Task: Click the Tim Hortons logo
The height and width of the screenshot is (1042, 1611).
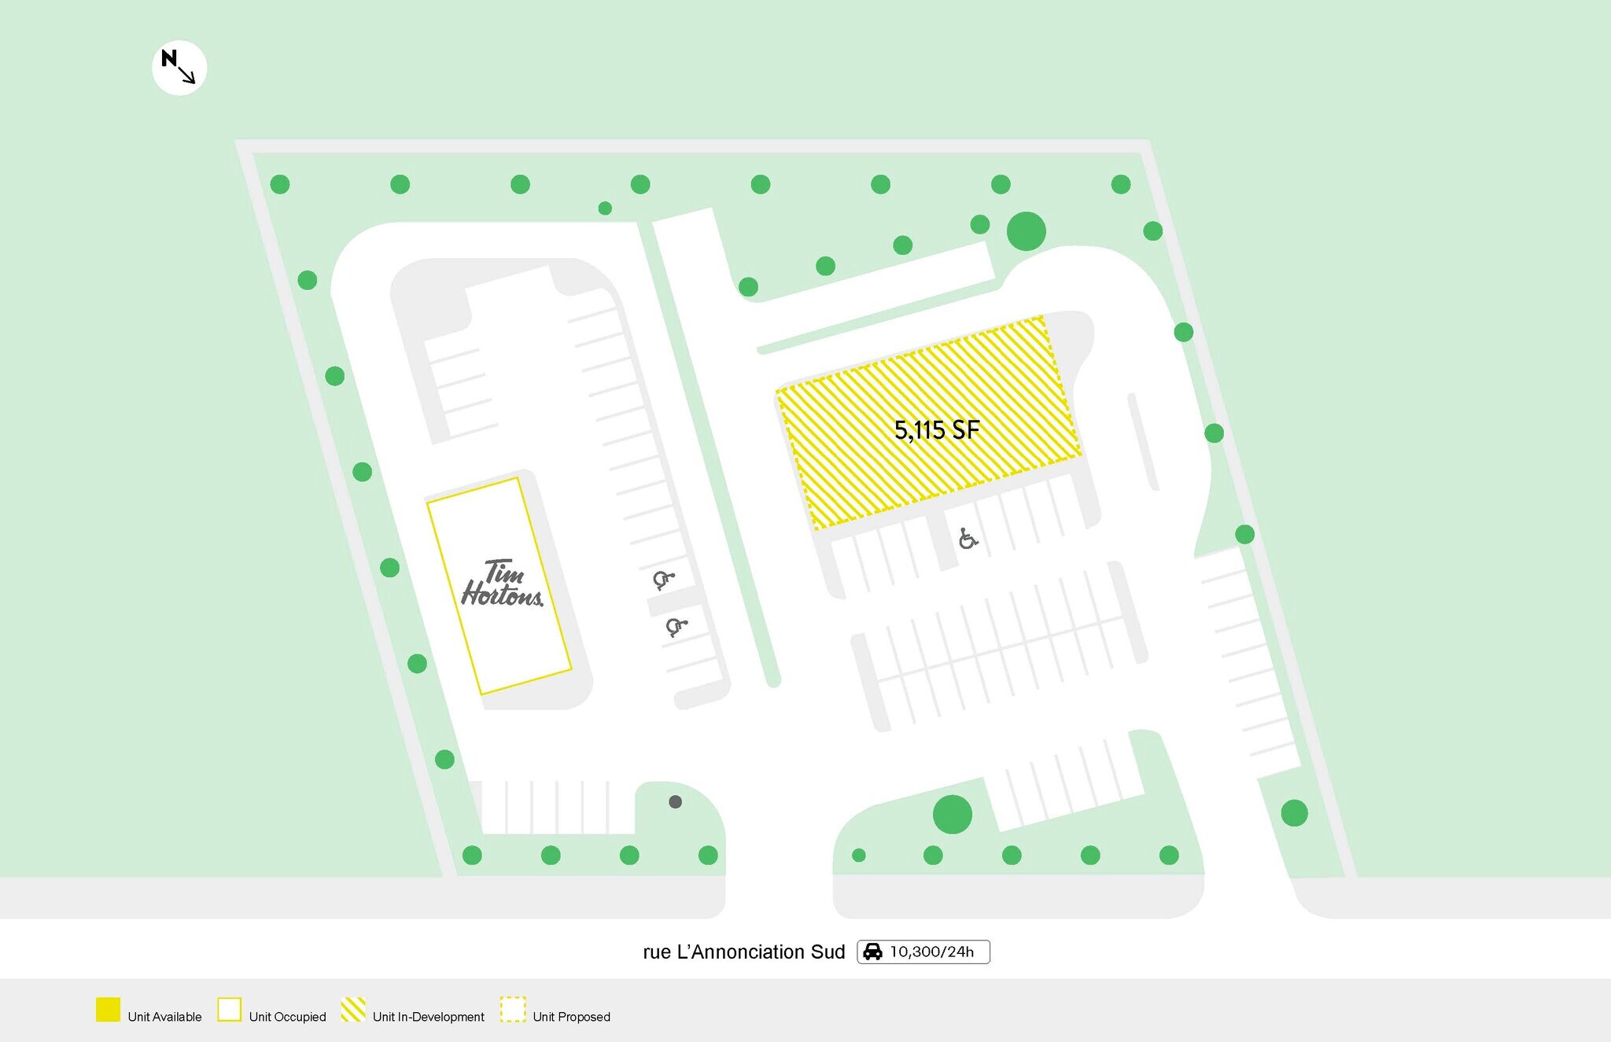Action: click(x=502, y=584)
